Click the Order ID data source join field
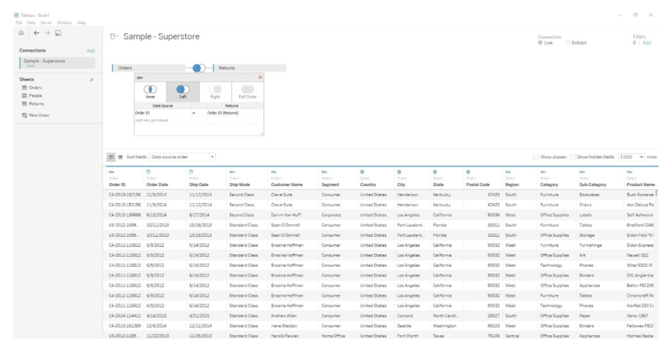 (x=162, y=113)
